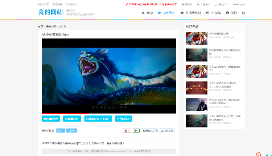The image size is (272, 156).
Task: Click the gray copyright notice bar below description
Action: point(109,151)
